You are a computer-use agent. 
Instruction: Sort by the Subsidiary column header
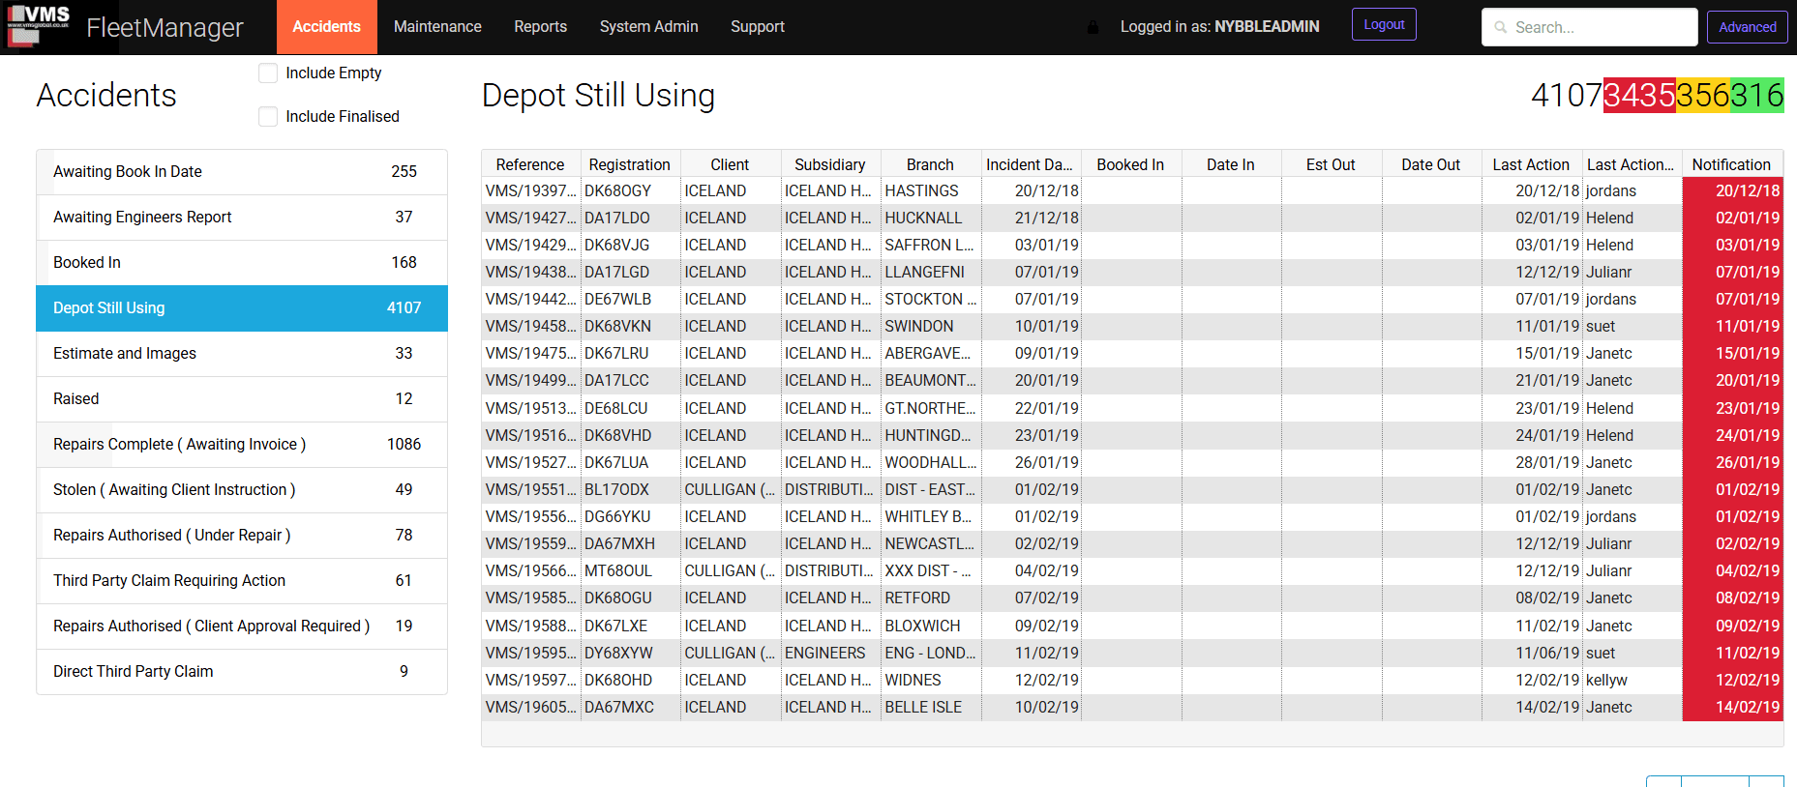click(x=830, y=164)
